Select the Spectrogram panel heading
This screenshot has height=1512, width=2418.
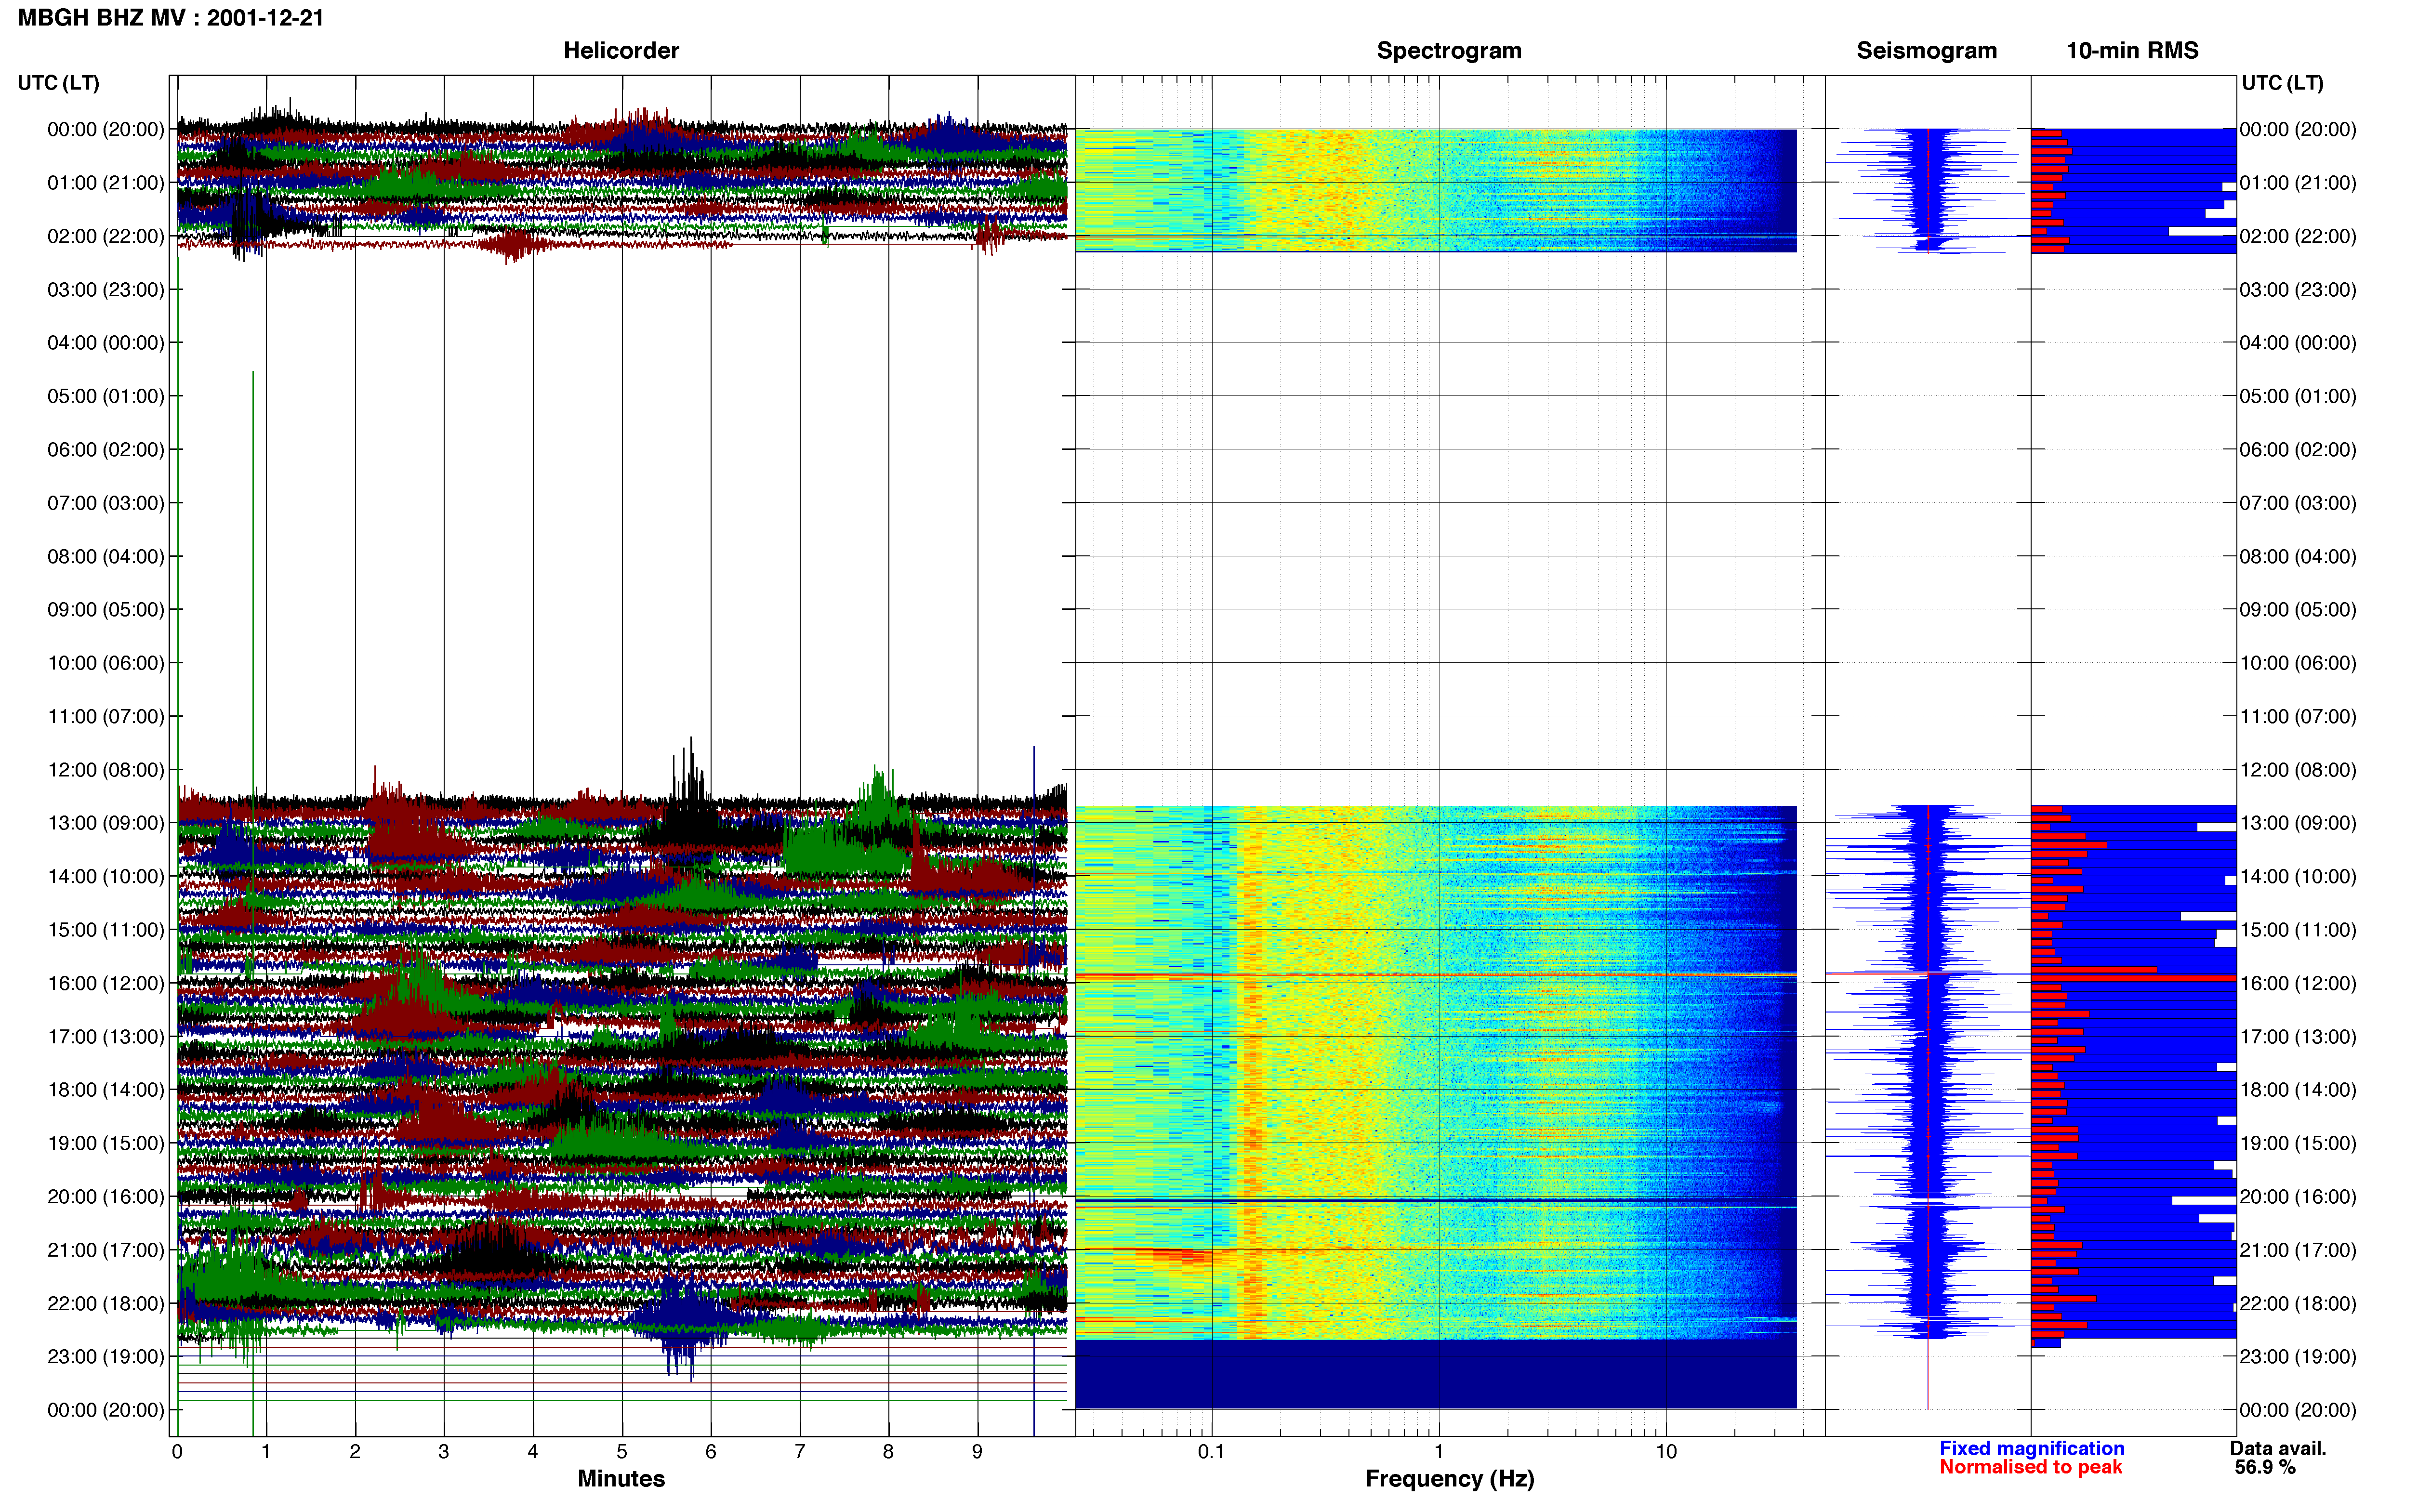(x=1449, y=50)
